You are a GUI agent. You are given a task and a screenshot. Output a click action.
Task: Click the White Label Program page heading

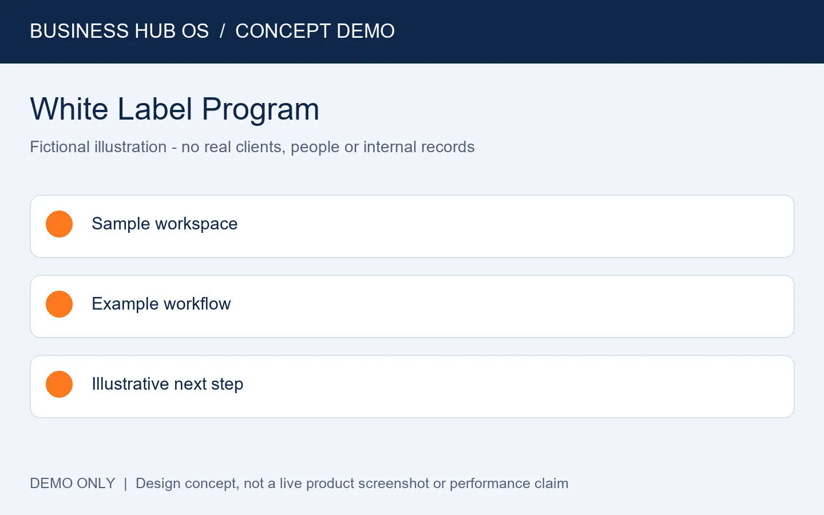tap(175, 109)
